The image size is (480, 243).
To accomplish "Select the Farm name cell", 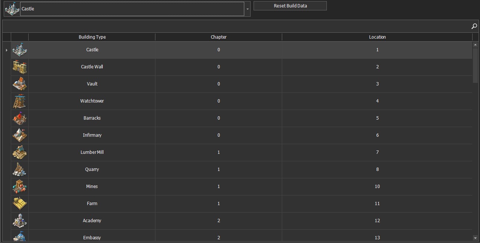I will tap(92, 204).
